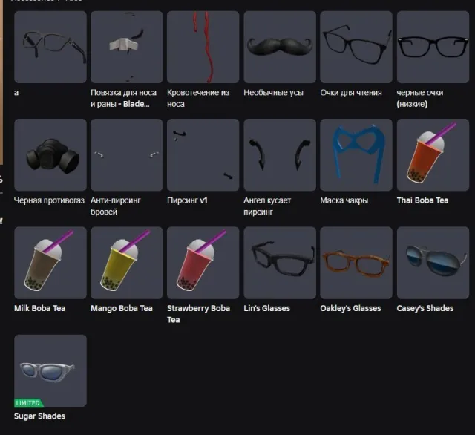Screen dimensions: 475x435
Task: Open the 'Анти-пирсинг бровей' item name
Action: coord(116,206)
